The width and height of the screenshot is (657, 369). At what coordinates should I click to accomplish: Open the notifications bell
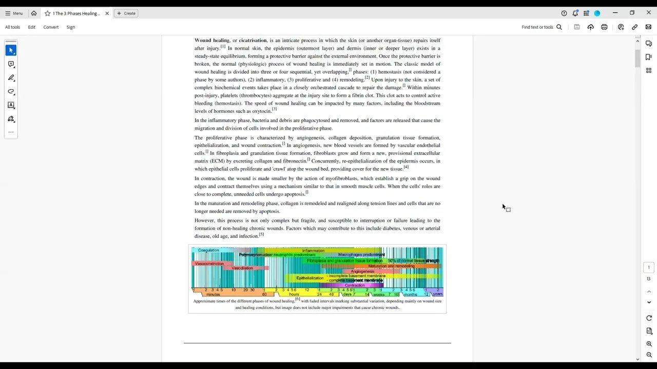(575, 13)
